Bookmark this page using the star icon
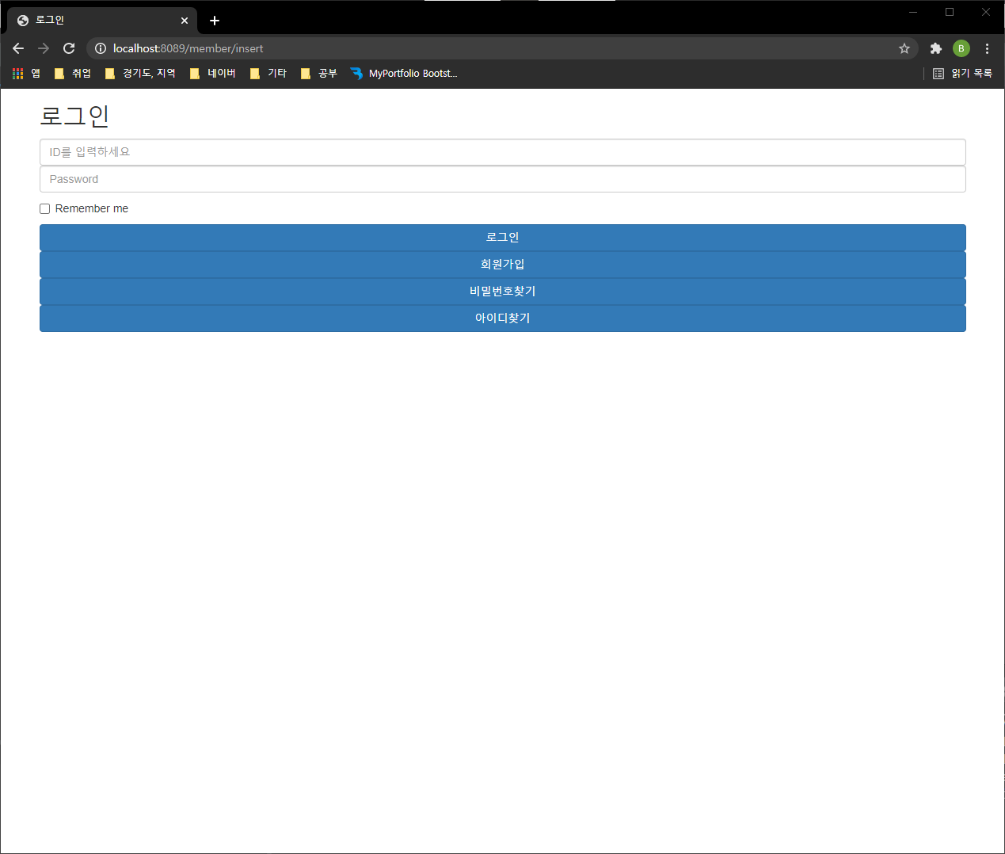 [x=904, y=48]
